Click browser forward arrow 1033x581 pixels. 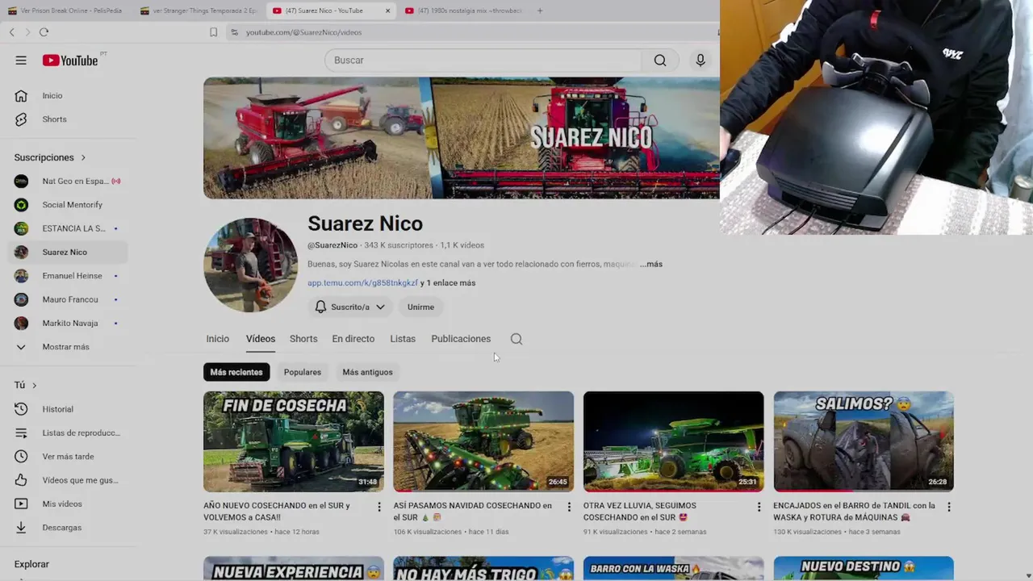(27, 32)
